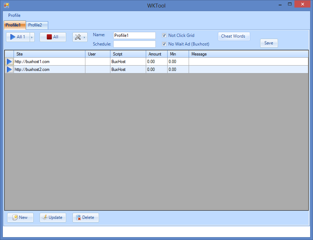This screenshot has width=313, height=240.
Task: Click the Cheat Words button
Action: click(234, 36)
